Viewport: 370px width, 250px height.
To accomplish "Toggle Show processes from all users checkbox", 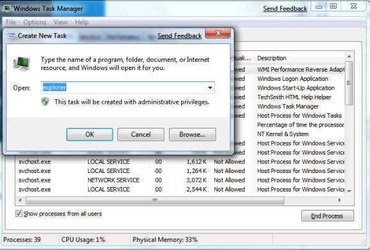I will tap(18, 214).
